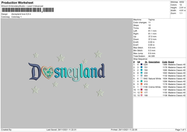Click the teal swatch for code 1299
The width and height of the screenshot is (187, 132).
point(141,81)
